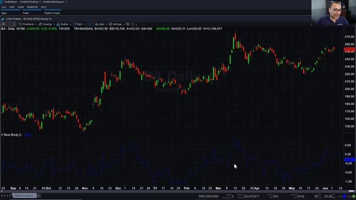Click the Timeframe toolbar label
356x200 pixels.
point(28,24)
